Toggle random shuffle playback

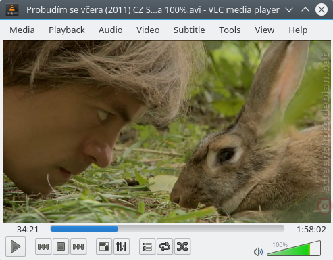coord(182,246)
